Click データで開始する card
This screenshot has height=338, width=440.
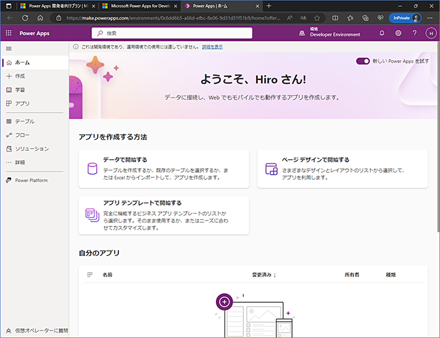point(164,169)
